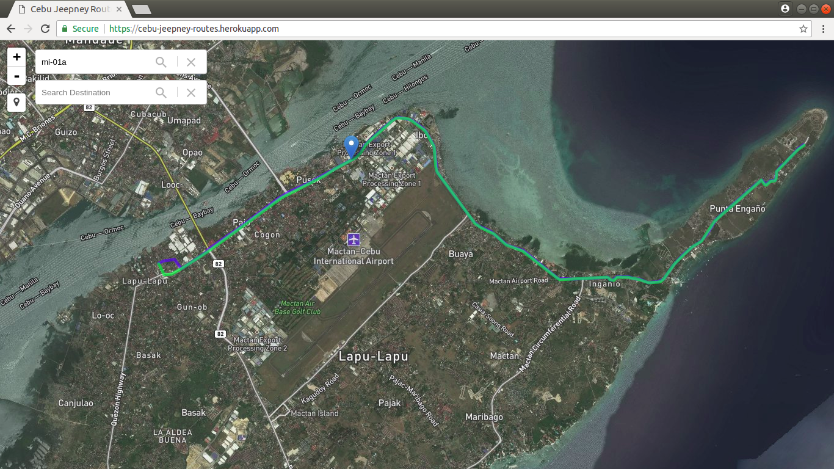
Task: Click the Mactan Export Processing Zone 2 label
Action: coord(257,344)
